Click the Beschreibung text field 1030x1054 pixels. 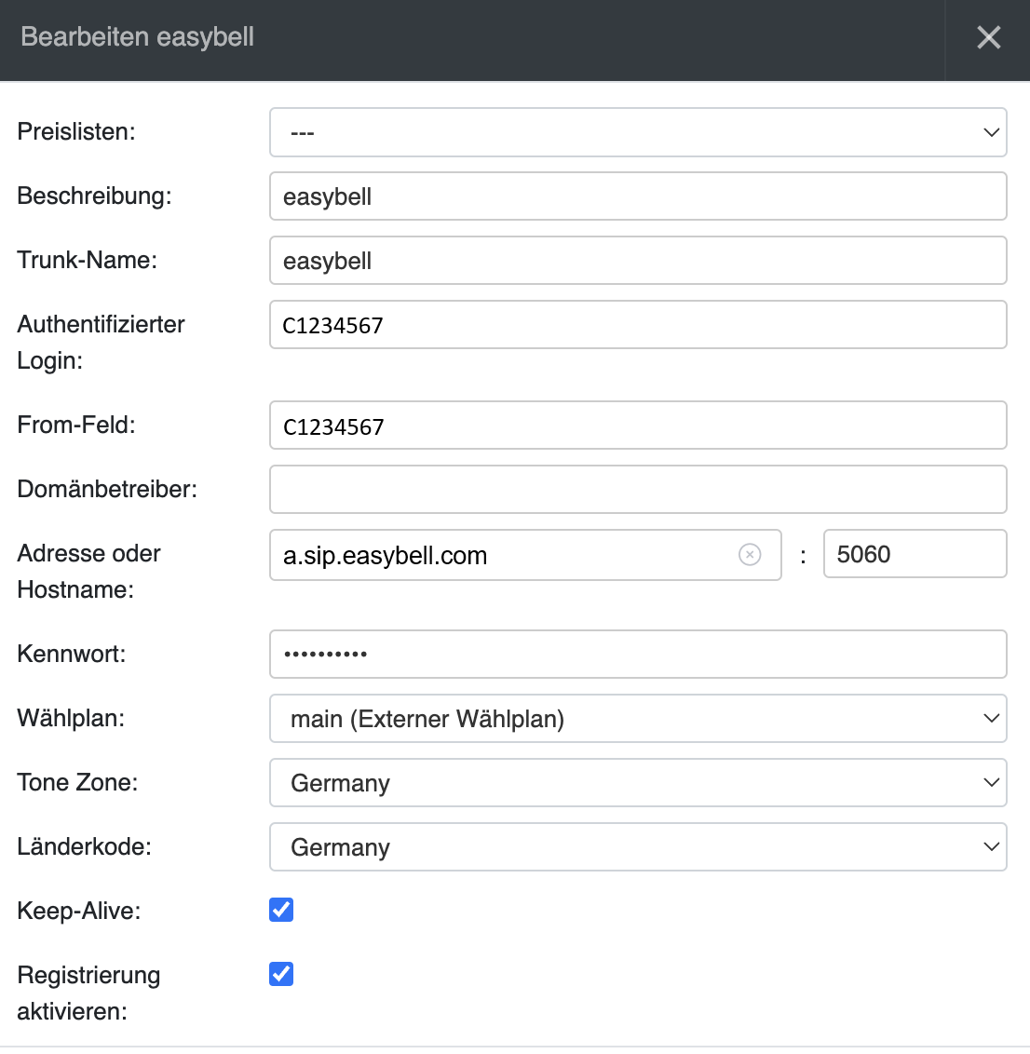point(638,196)
